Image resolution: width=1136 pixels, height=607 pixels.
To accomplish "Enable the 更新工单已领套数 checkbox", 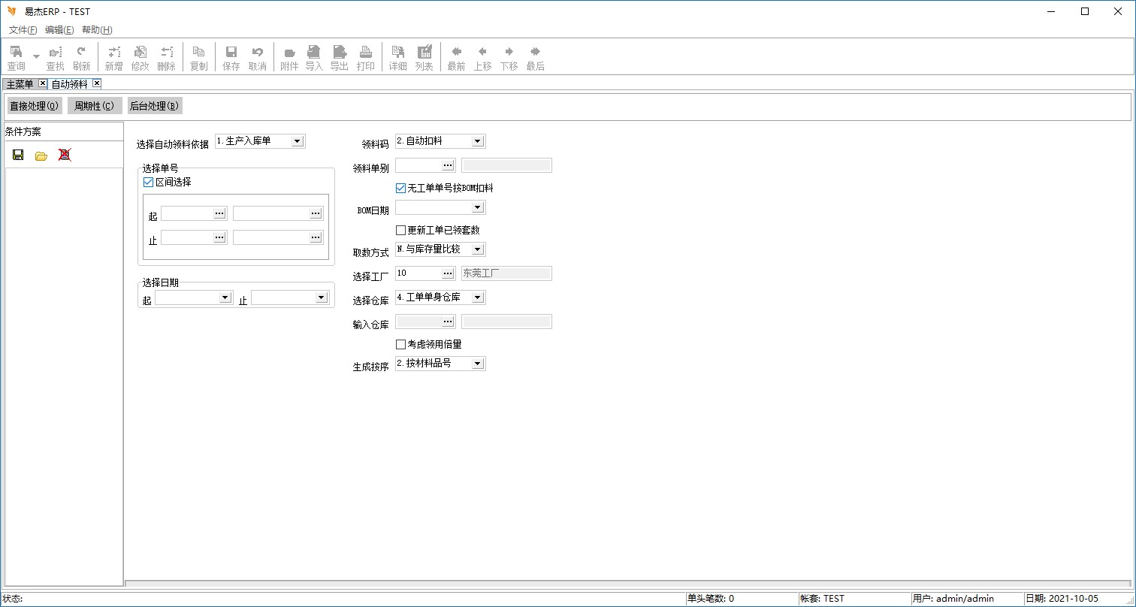I will pyautogui.click(x=400, y=230).
